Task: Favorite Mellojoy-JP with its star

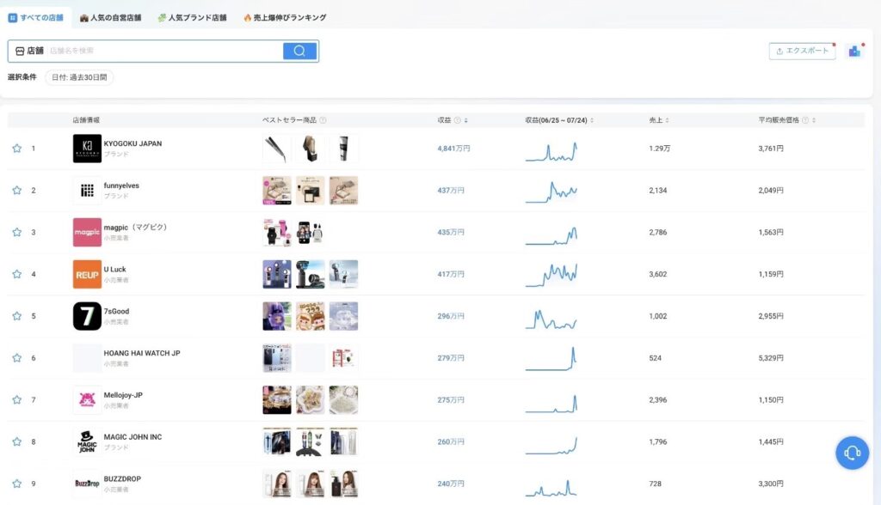Action: click(17, 399)
